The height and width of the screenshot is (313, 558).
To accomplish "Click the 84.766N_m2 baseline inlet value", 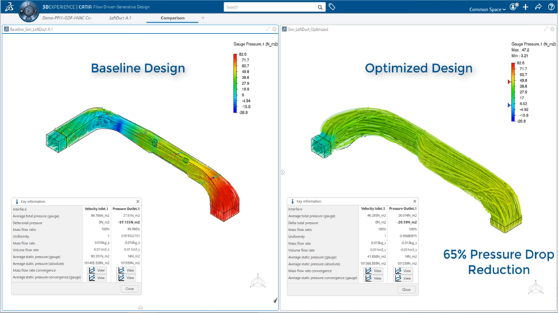I will 100,216.
